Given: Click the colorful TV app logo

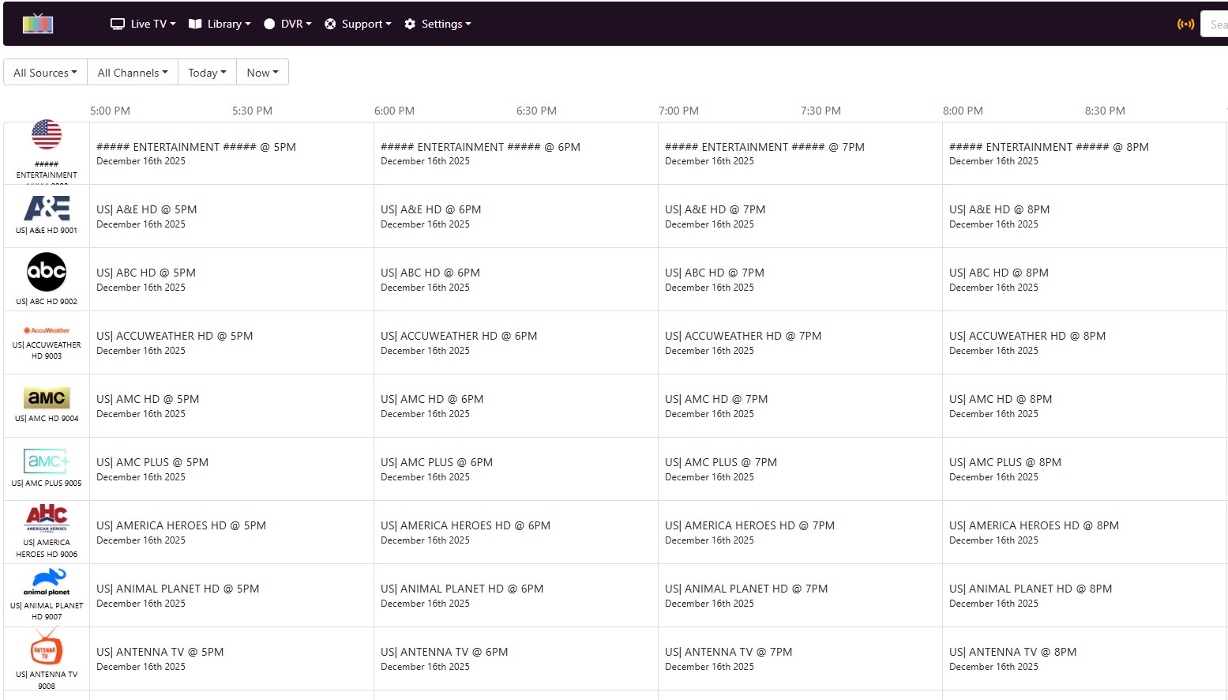Looking at the screenshot, I should coord(38,24).
